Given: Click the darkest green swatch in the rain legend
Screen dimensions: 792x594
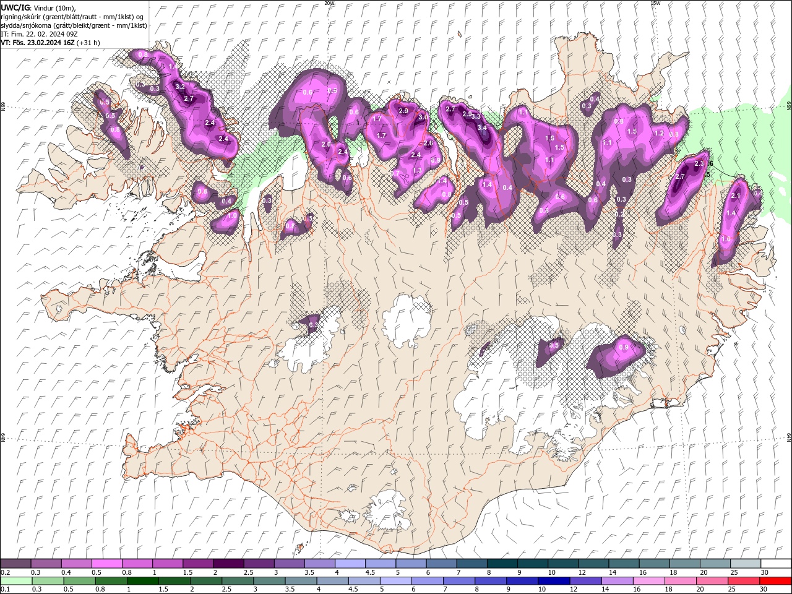Looking at the screenshot, I should 142,581.
